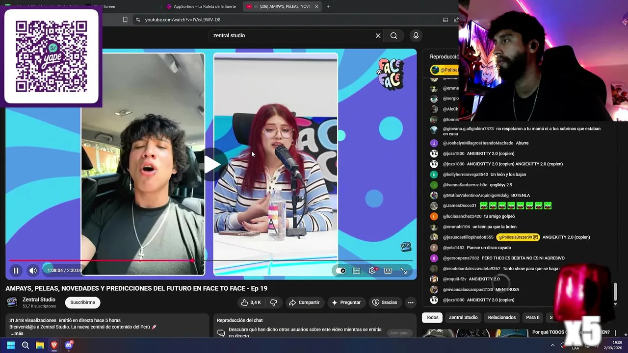Click the address bar URL youtube.com/watch
628x353 pixels.
tap(183, 20)
